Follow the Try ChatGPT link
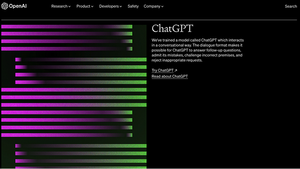 click(162, 70)
